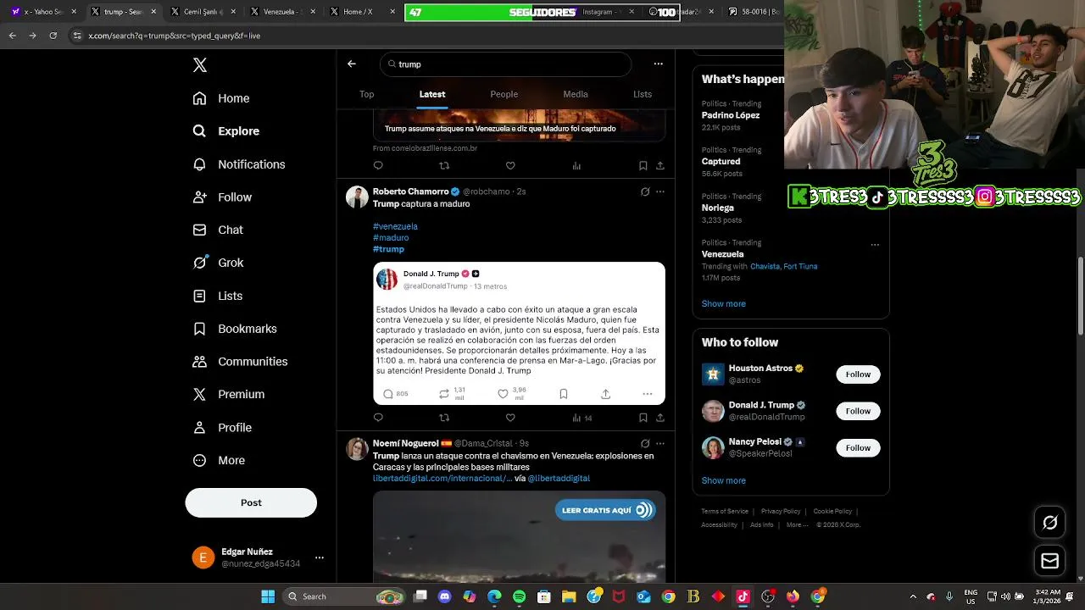Image resolution: width=1085 pixels, height=610 pixels.
Task: Open Premium in sidebar
Action: (229, 394)
